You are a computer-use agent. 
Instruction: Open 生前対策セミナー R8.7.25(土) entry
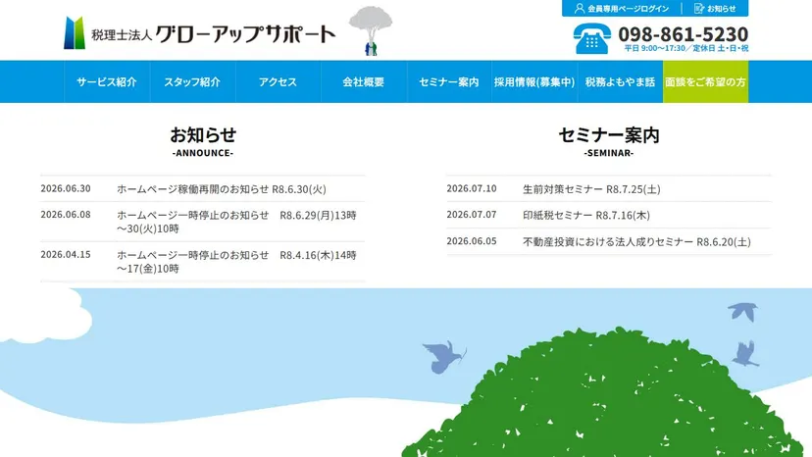(x=591, y=189)
